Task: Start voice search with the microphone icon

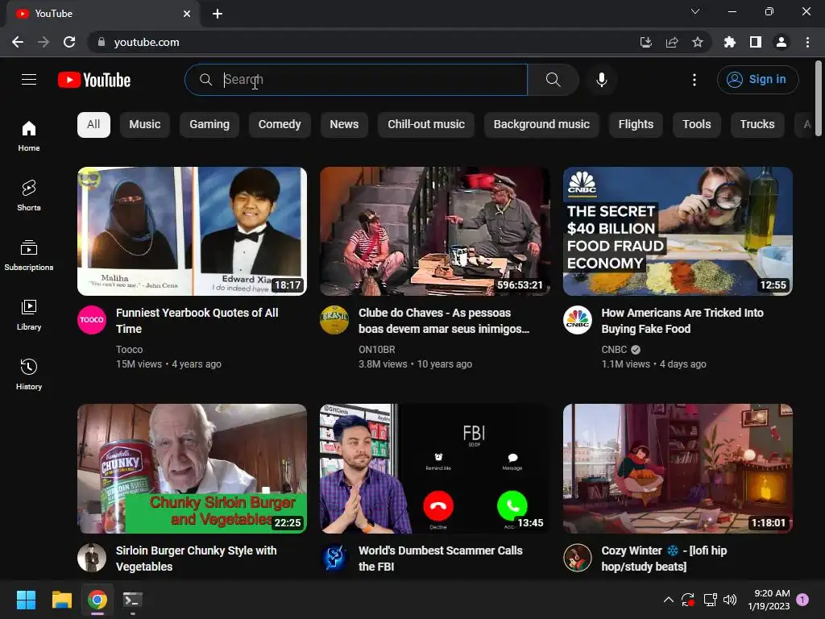Action: click(601, 80)
